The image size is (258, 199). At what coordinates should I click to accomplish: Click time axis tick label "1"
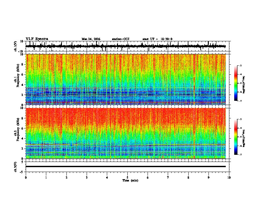pos(46,178)
